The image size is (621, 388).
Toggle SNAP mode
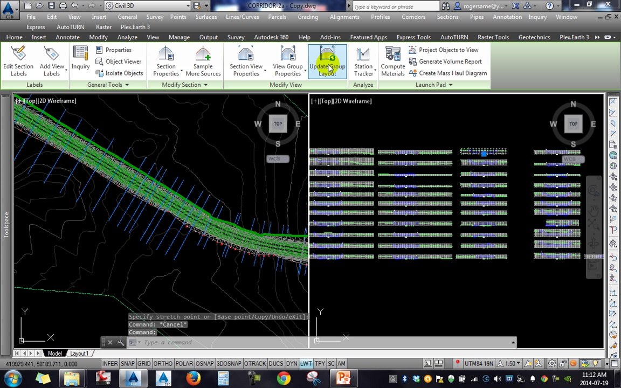click(x=128, y=363)
